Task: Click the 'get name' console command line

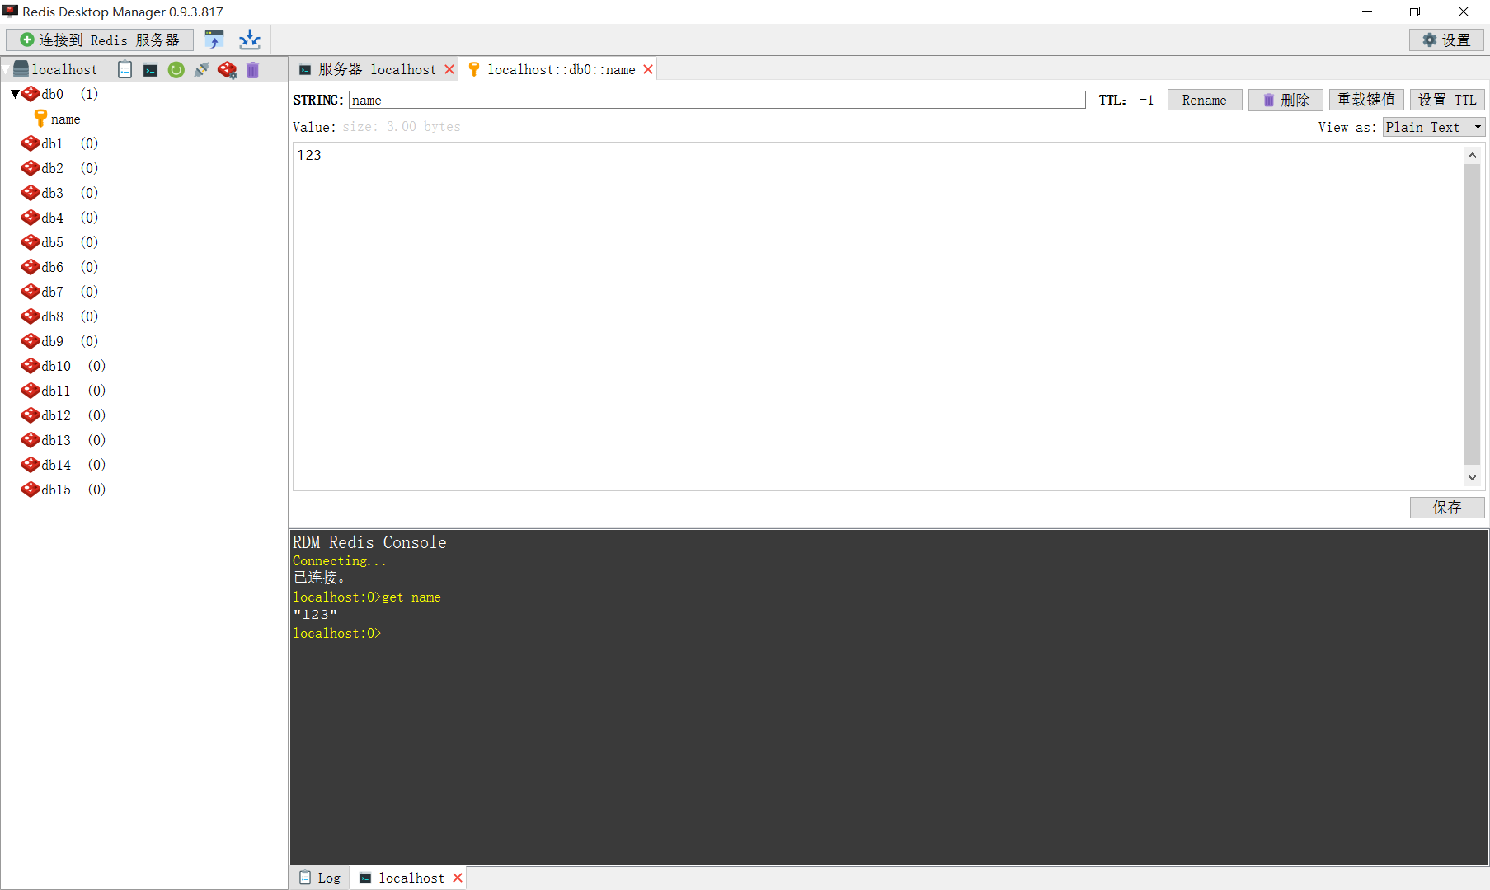Action: click(x=367, y=597)
